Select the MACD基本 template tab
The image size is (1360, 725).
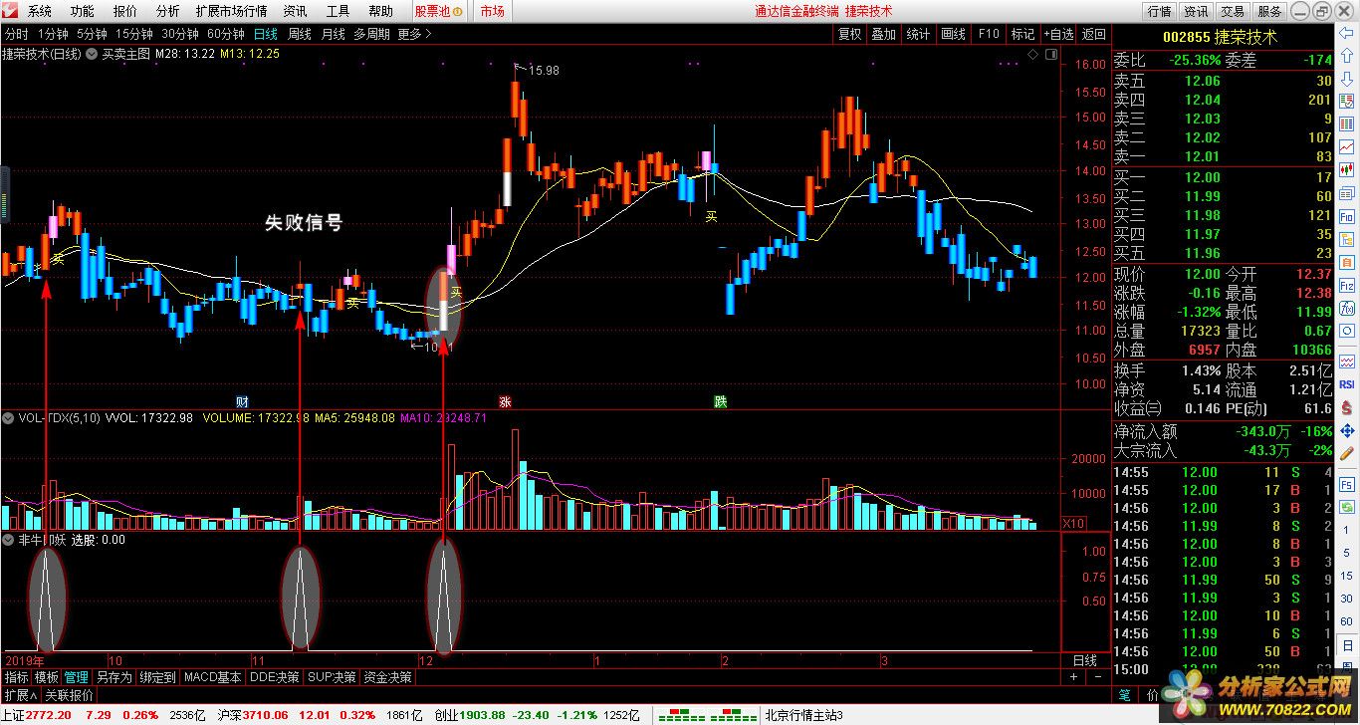coord(212,677)
